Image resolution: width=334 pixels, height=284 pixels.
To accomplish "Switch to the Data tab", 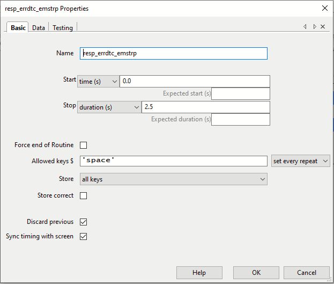I will click(39, 28).
